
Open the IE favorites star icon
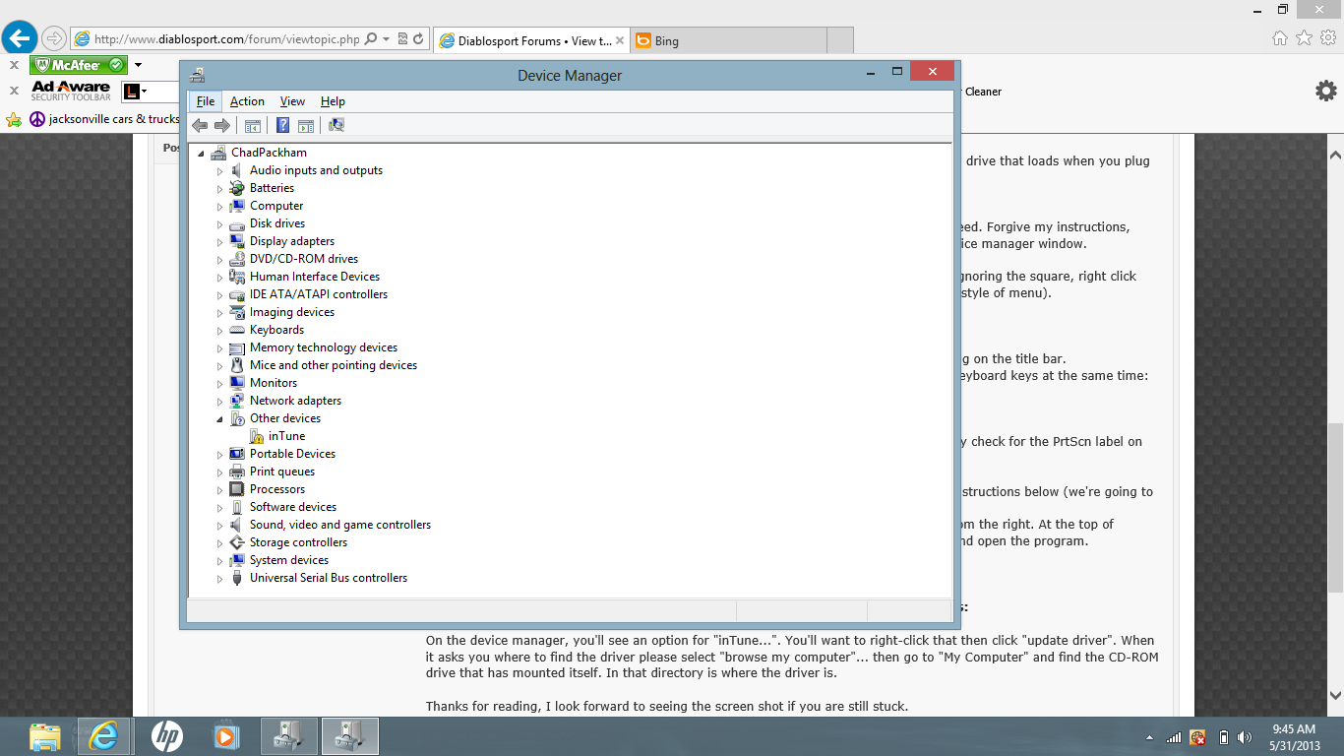point(1304,38)
